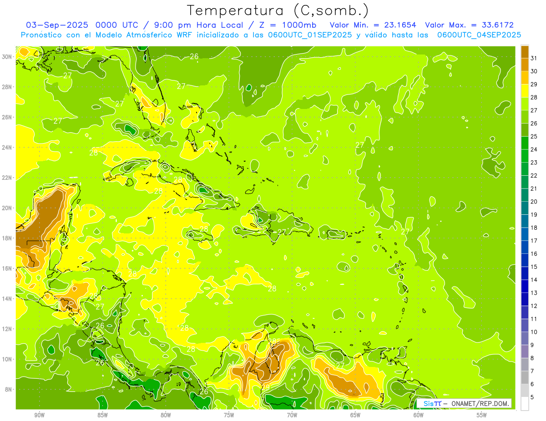Click the latitude label '10N'

coord(8,359)
